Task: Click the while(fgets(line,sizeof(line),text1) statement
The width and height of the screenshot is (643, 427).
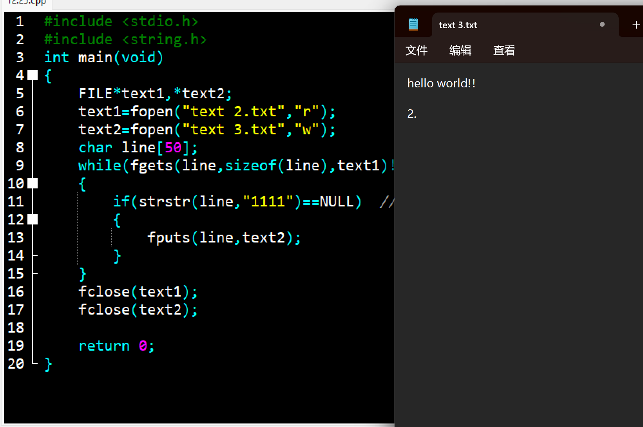Action: (236, 166)
